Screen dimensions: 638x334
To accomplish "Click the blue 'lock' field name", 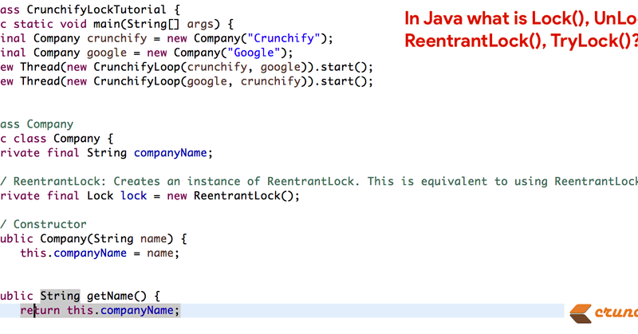I will click(133, 195).
